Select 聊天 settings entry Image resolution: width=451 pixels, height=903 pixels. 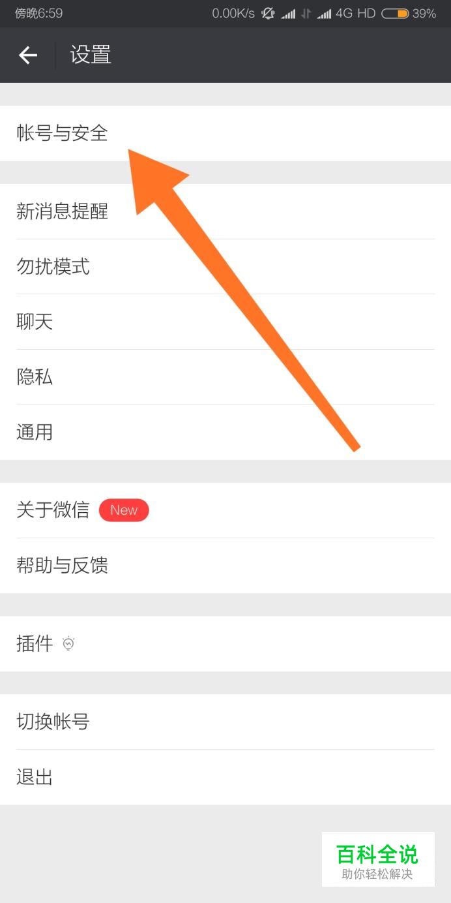[x=225, y=322]
